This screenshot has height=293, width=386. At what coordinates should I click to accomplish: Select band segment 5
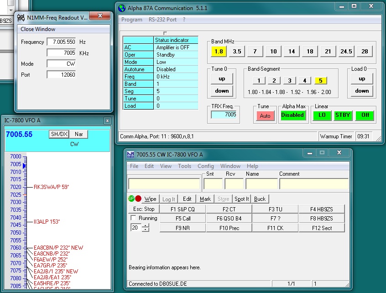click(320, 80)
